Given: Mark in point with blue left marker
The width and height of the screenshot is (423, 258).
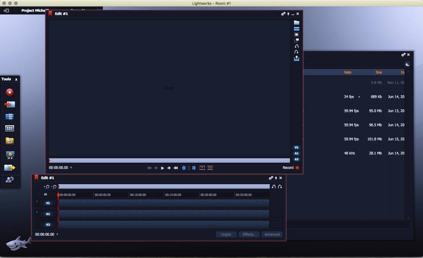Looking at the screenshot, I should [x=183, y=168].
